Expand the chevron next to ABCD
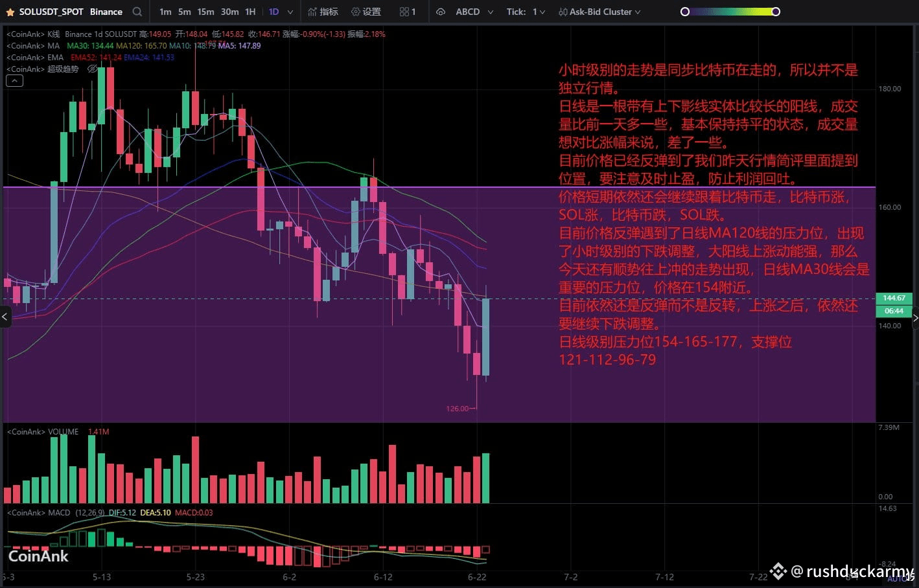919x588 pixels. pyautogui.click(x=490, y=12)
